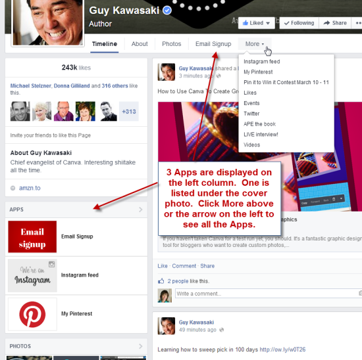Viewport: 362px width, 360px height.
Task: Click Guy Kawasaki avatar on 49 minutes post
Action: [167, 326]
